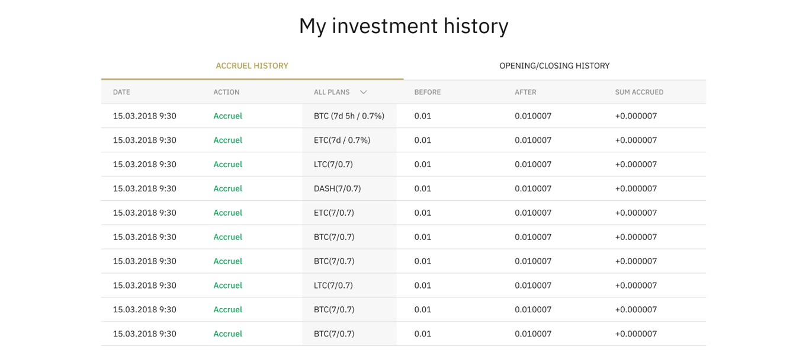Click the Date column header
Viewport: 809px width, 362px height.
[121, 92]
